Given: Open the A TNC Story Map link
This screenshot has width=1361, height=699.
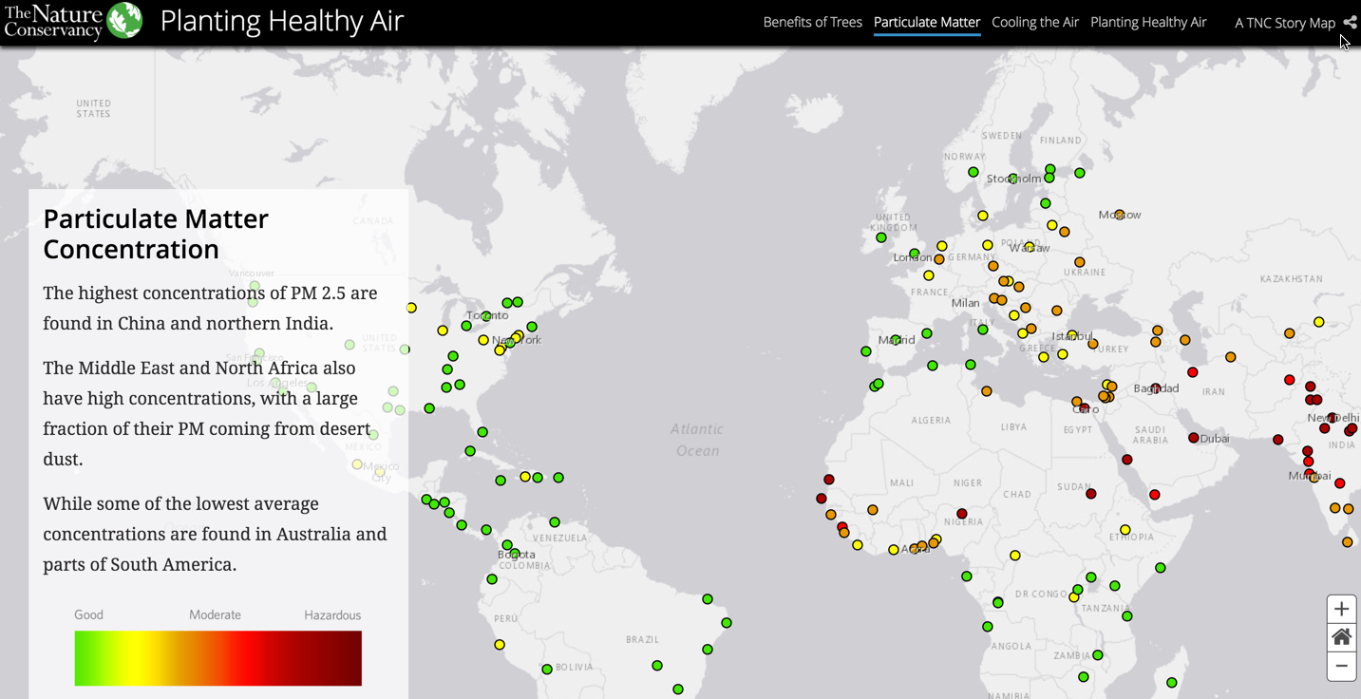Looking at the screenshot, I should coord(1284,23).
